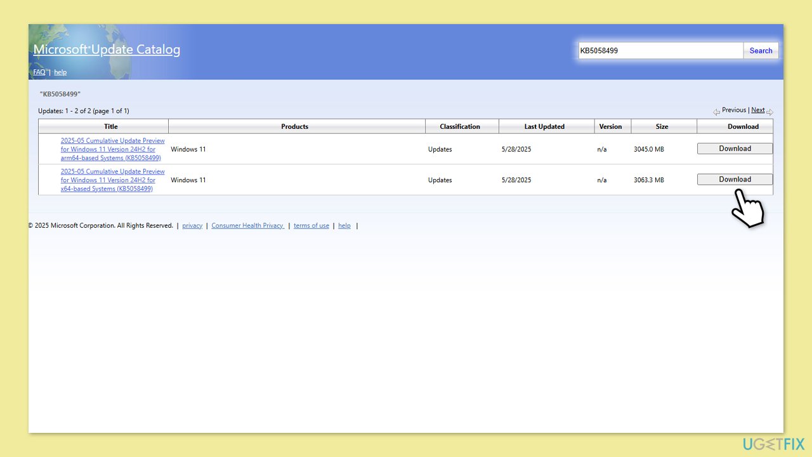
Task: Open the terms of use footer link
Action: pos(311,225)
